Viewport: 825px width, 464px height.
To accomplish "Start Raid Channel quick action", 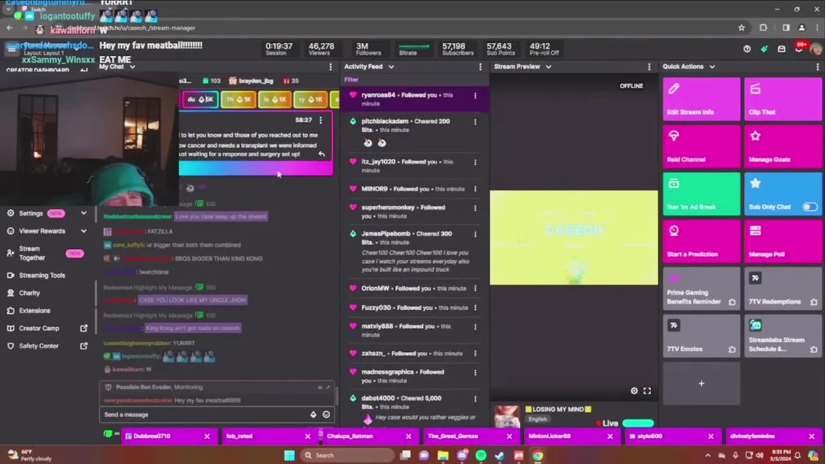I will tap(701, 146).
